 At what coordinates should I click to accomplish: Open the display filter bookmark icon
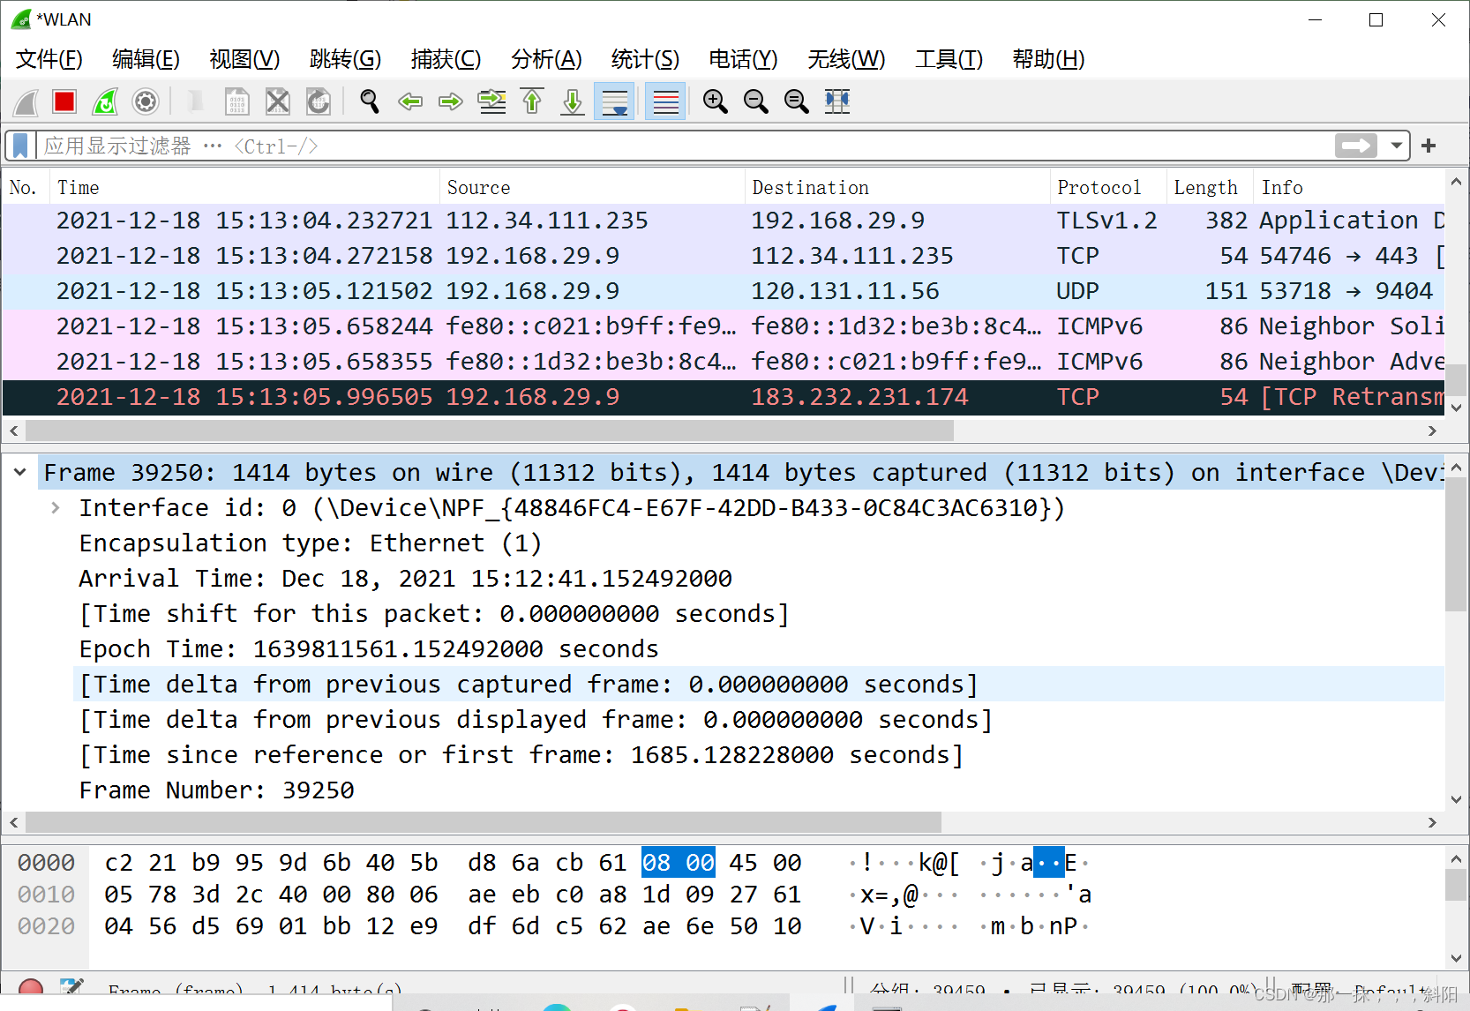click(21, 146)
